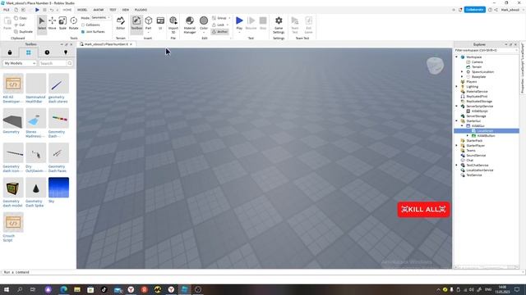Insert a Part from the ribbon
This screenshot has height=295, width=526.
click(x=148, y=24)
